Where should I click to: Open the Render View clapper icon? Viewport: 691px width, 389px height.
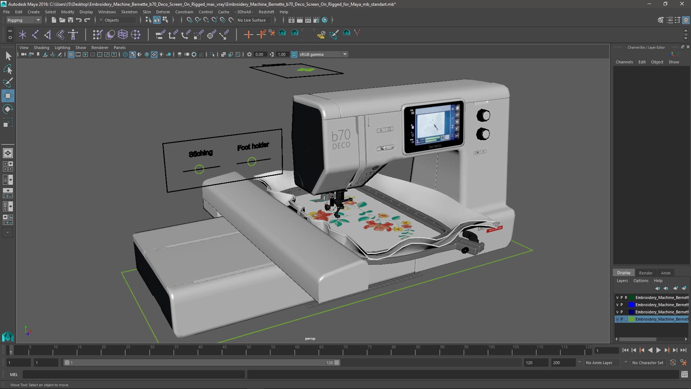click(291, 20)
